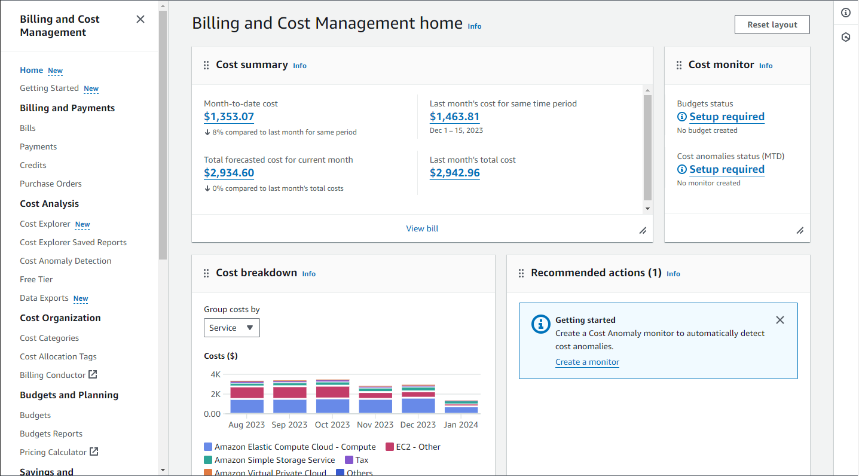Viewport: 859px width, 476px height.
Task: Open Free Tier page
Action: point(36,279)
